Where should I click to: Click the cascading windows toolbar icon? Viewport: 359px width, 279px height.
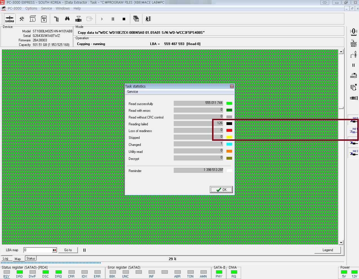[136, 19]
